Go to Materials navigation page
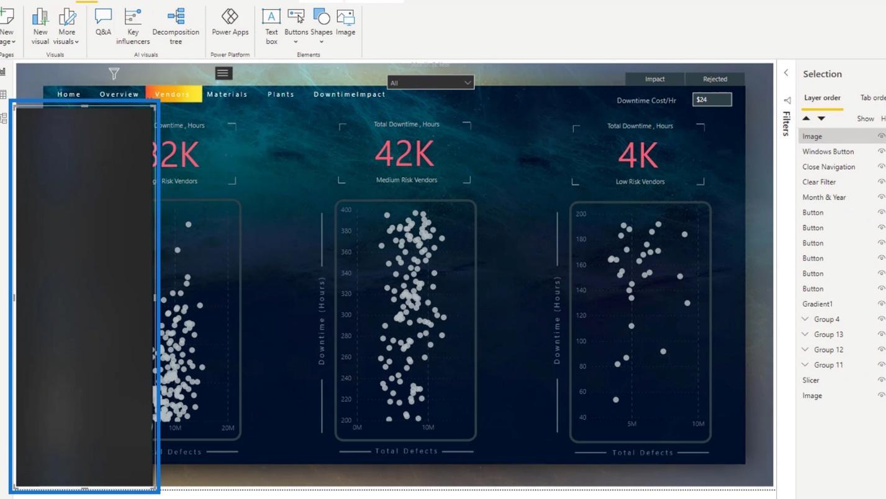The image size is (886, 499). click(x=227, y=94)
